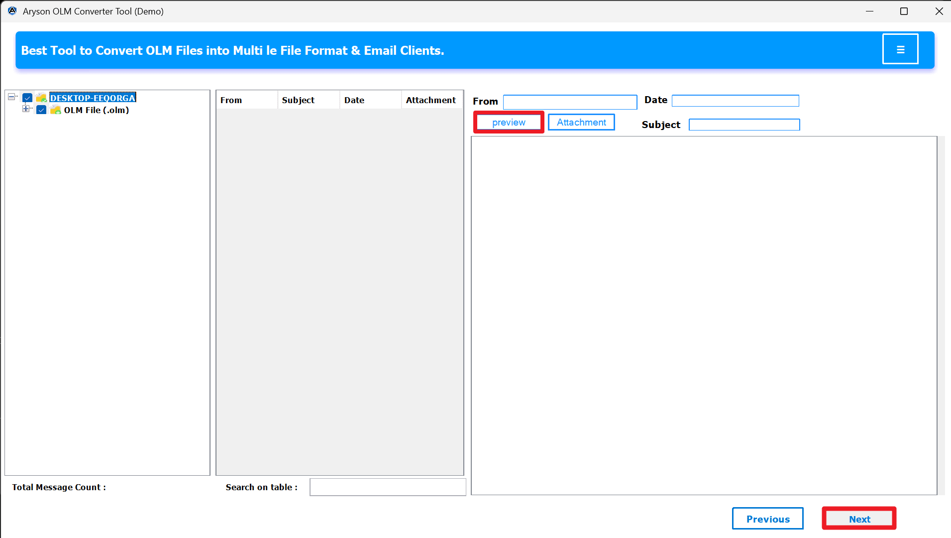Uncheck the DESKTOP-EEQORGA checkbox
This screenshot has width=951, height=538.
click(27, 98)
